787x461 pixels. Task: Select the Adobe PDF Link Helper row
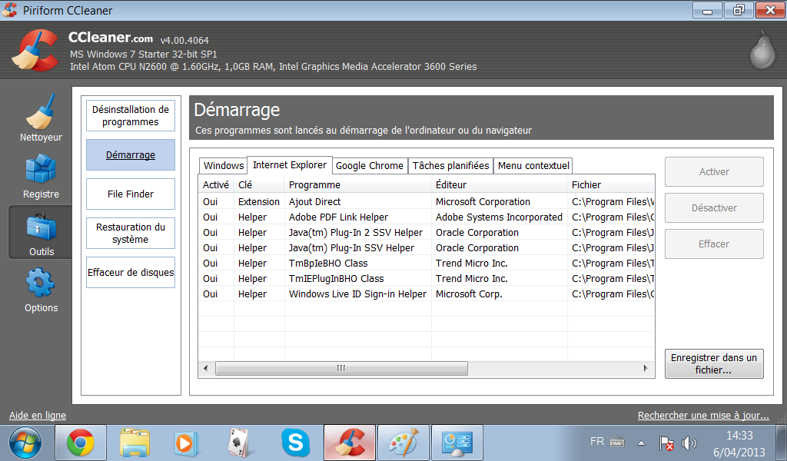tap(427, 217)
